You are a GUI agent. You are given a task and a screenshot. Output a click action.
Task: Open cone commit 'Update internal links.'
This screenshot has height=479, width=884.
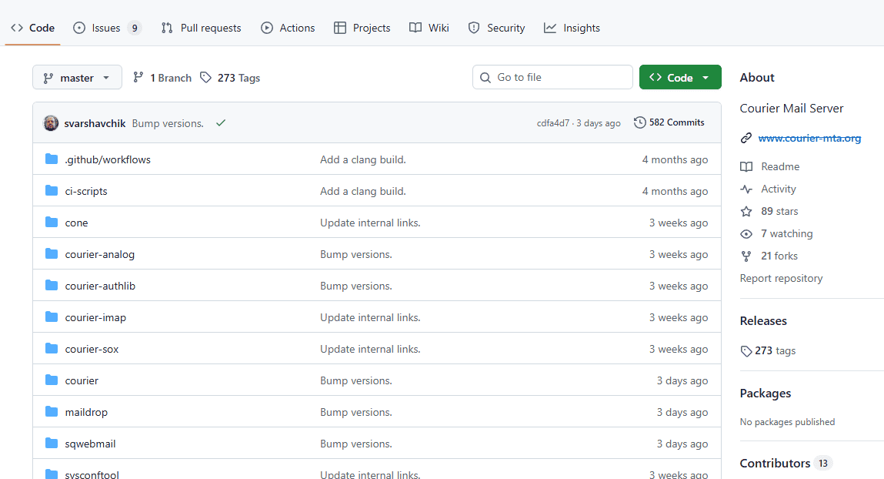(370, 223)
